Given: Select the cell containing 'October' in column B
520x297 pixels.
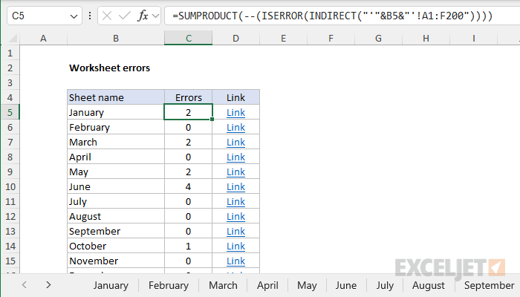Looking at the screenshot, I should pos(116,246).
